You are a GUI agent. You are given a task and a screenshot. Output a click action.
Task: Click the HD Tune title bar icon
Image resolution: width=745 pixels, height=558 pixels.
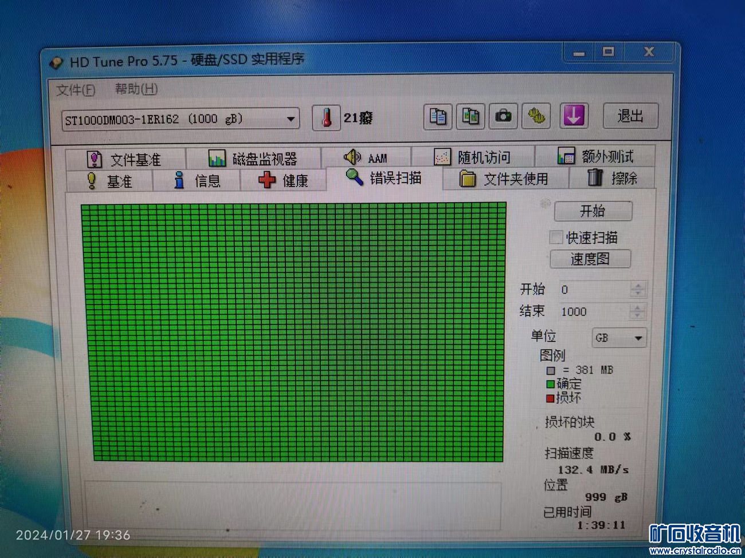pos(56,62)
